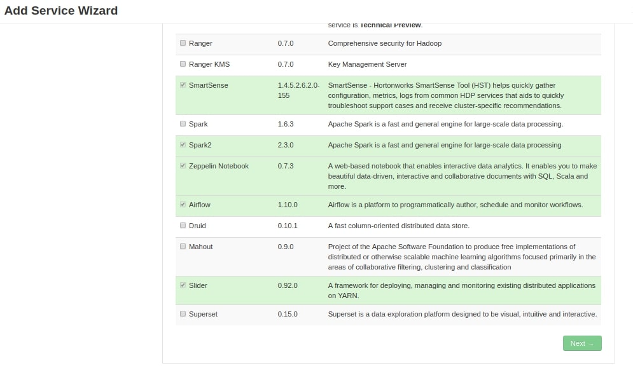The image size is (633, 375).
Task: Click 'A fast column-oriented distributed data store' text
Action: coord(399,226)
